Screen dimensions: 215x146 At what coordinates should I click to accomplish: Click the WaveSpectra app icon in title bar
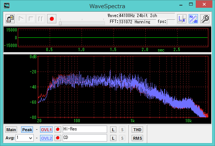(7, 6)
